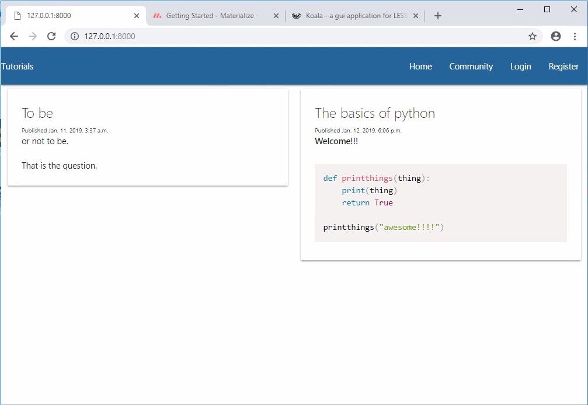Open the Chrome three-dot menu
This screenshot has height=405, width=588.
click(575, 36)
